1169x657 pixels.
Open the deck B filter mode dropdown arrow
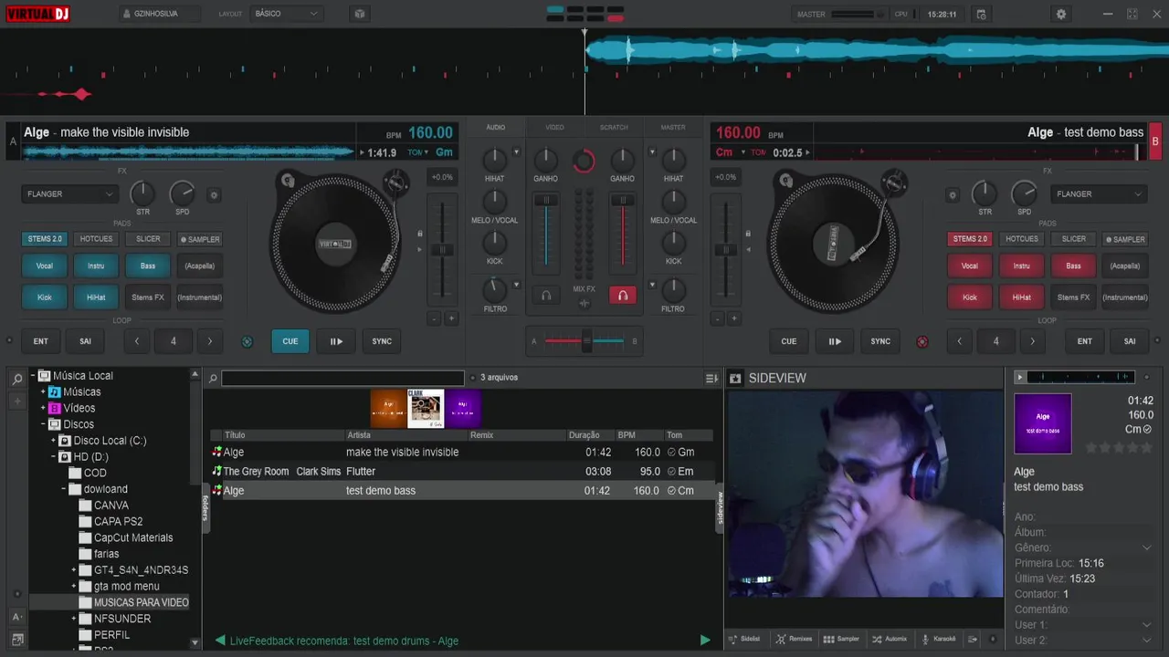[x=651, y=285]
